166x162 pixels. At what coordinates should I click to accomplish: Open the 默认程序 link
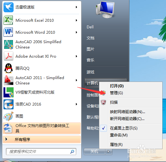pyautogui.click(x=93, y=117)
